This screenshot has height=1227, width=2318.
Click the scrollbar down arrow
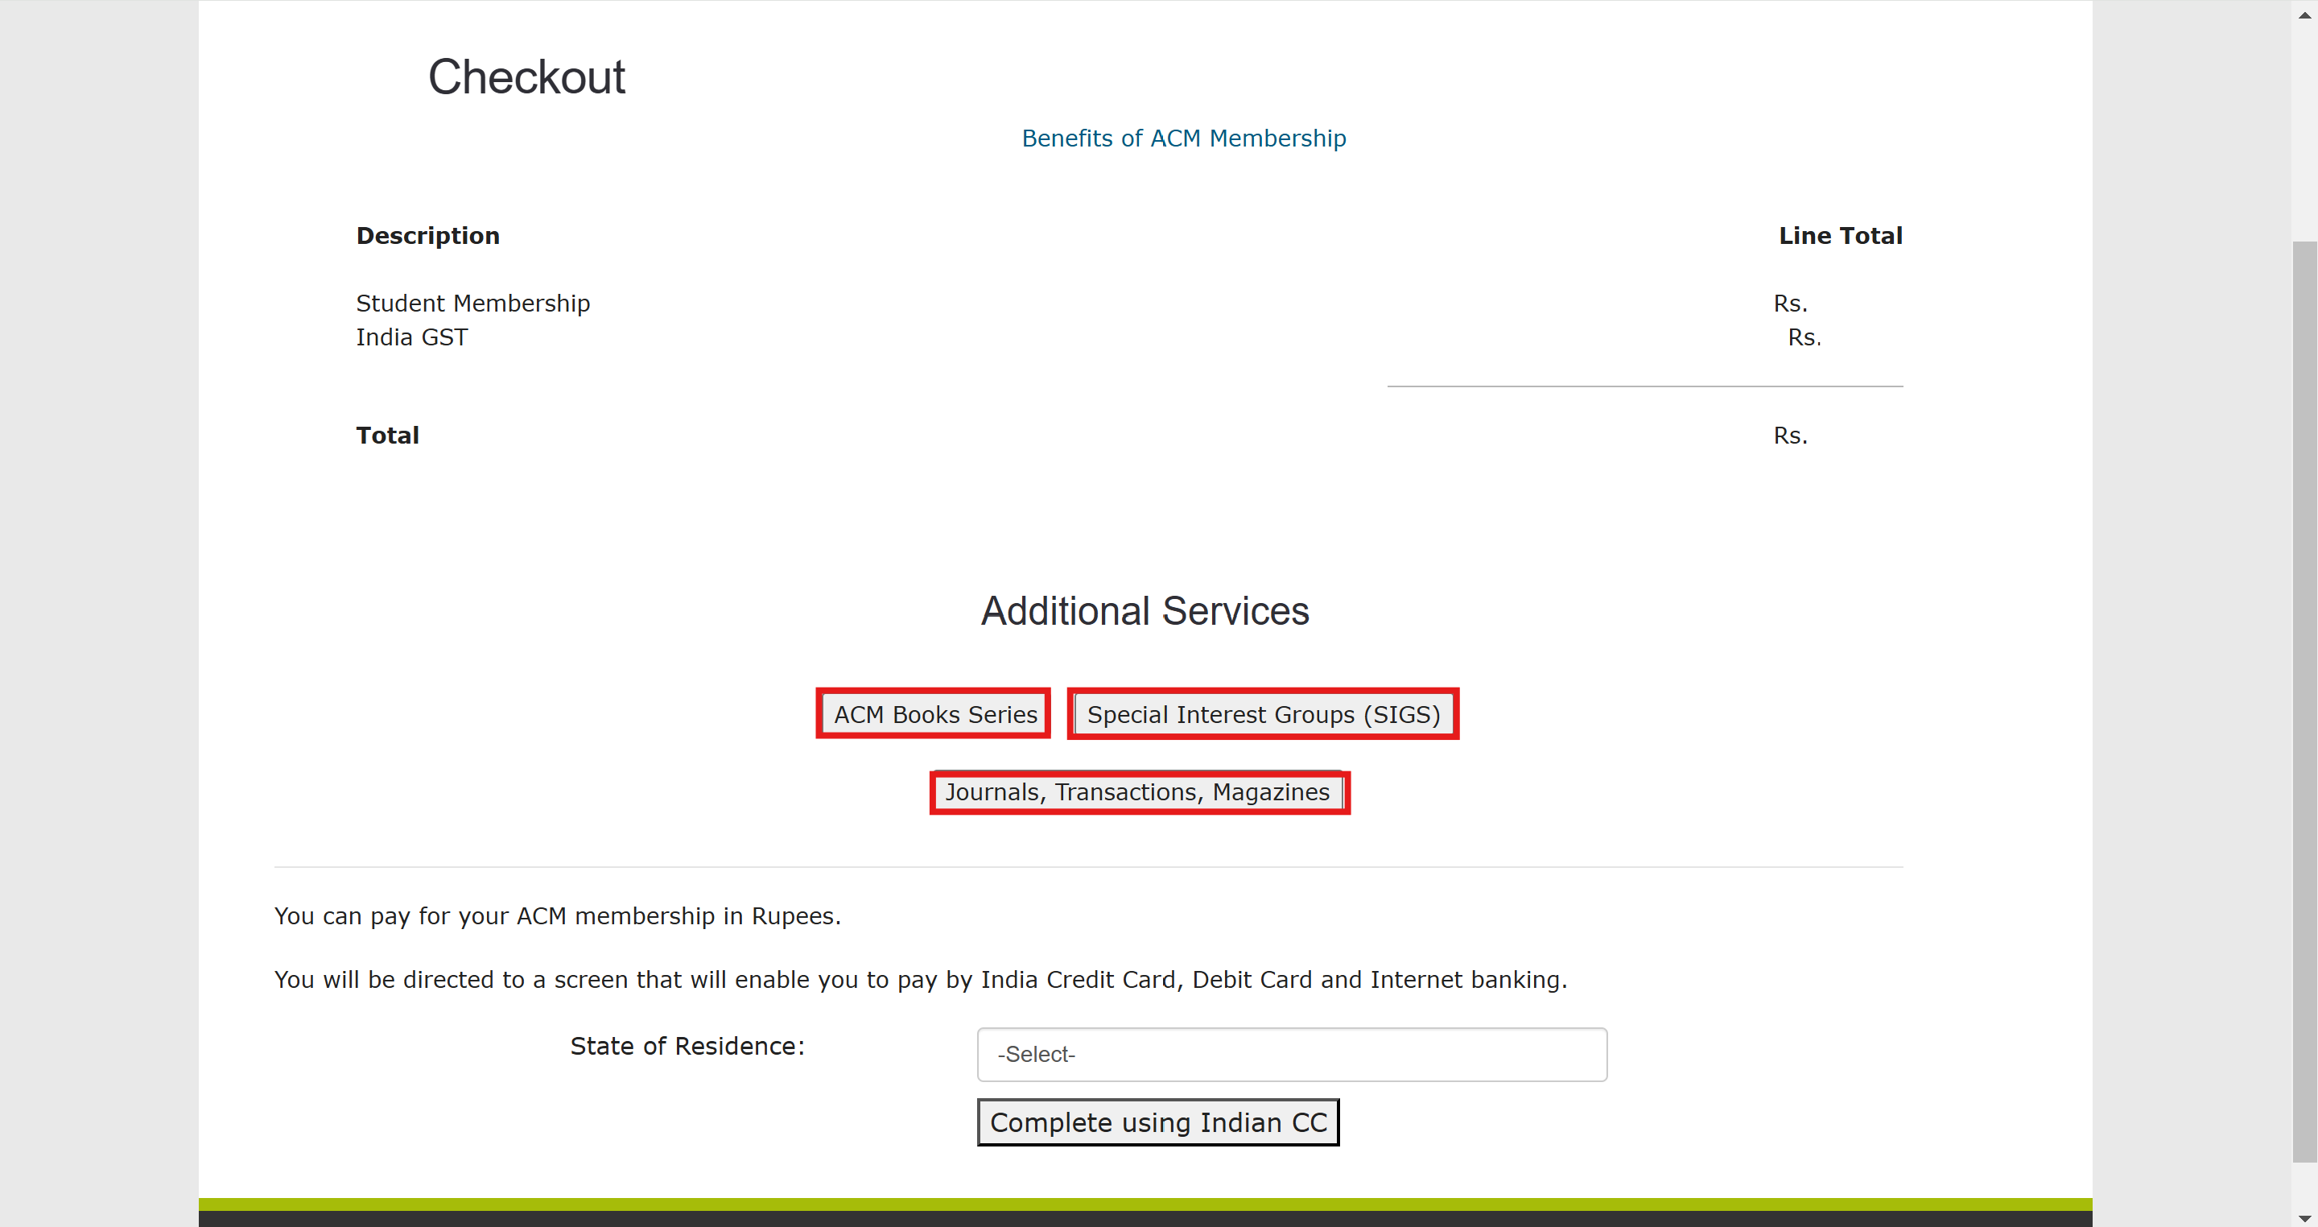click(x=2304, y=1217)
